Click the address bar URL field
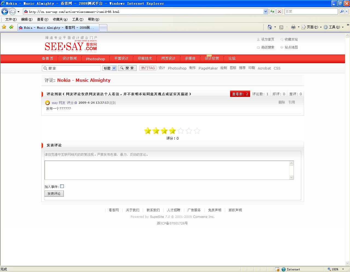Viewport: 350px width, 272px height. point(143,11)
